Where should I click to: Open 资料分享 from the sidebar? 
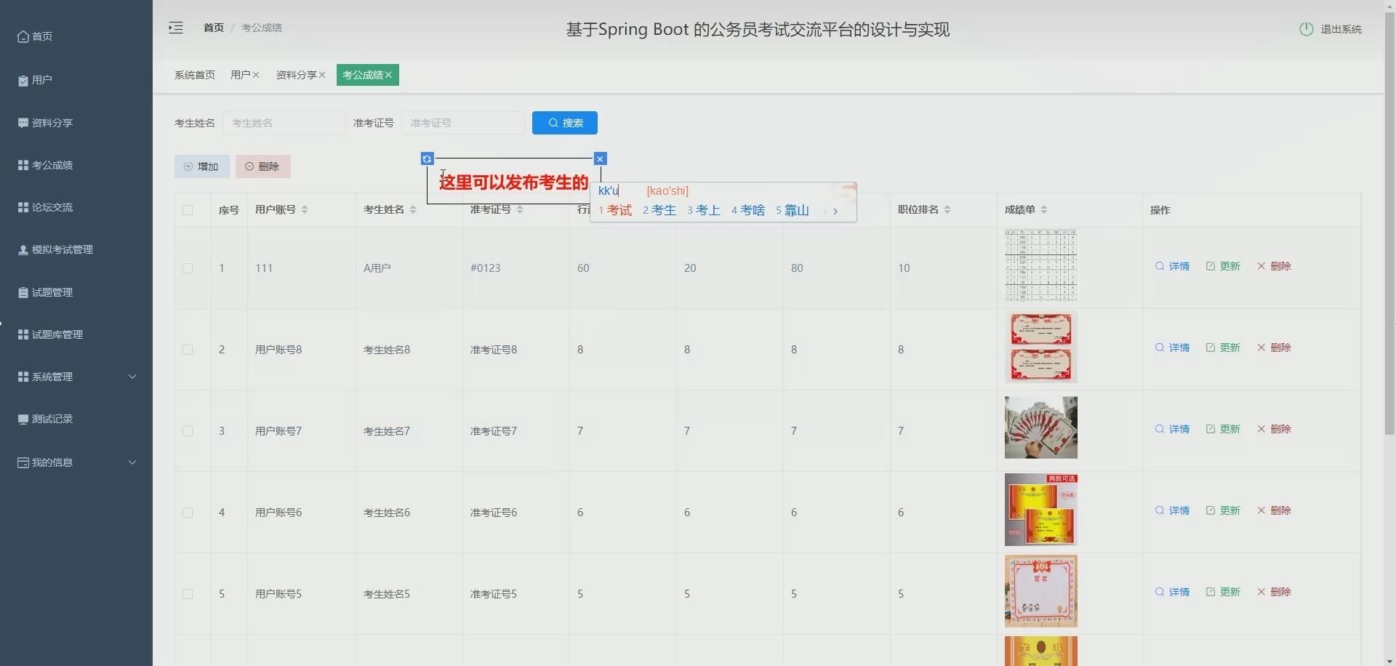[x=51, y=122]
